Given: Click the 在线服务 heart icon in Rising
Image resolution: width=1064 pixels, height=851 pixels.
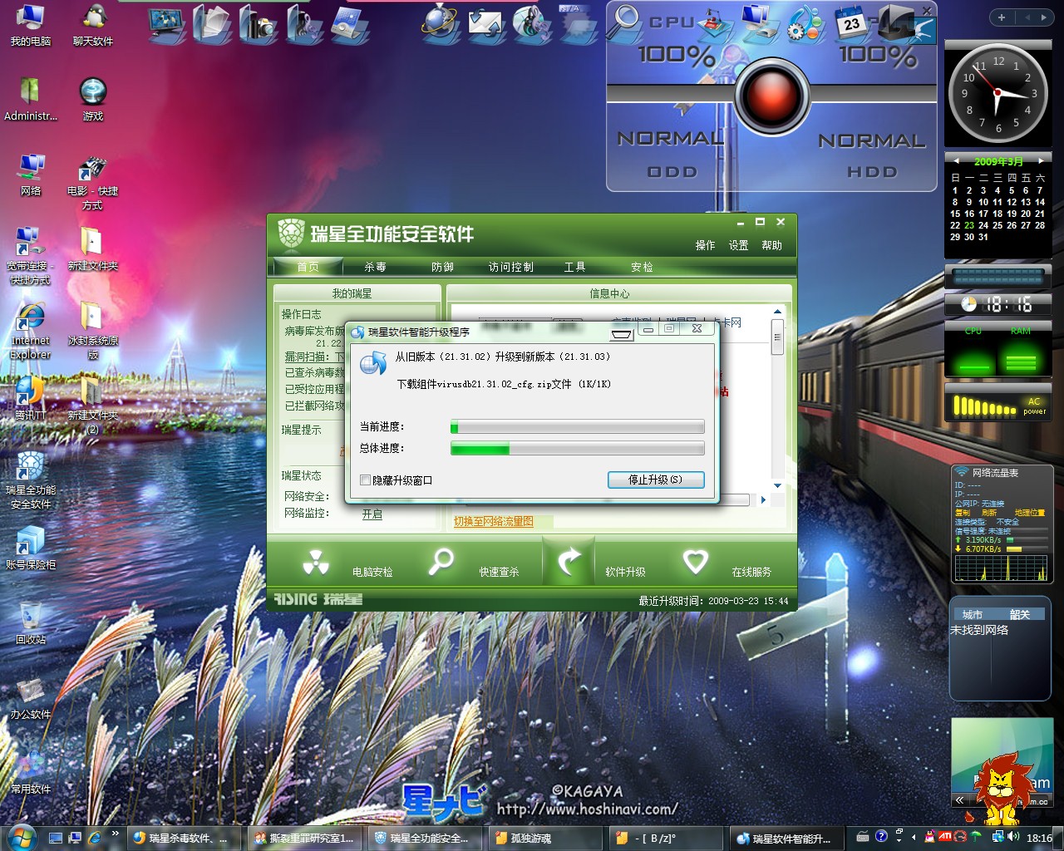Looking at the screenshot, I should pyautogui.click(x=695, y=562).
